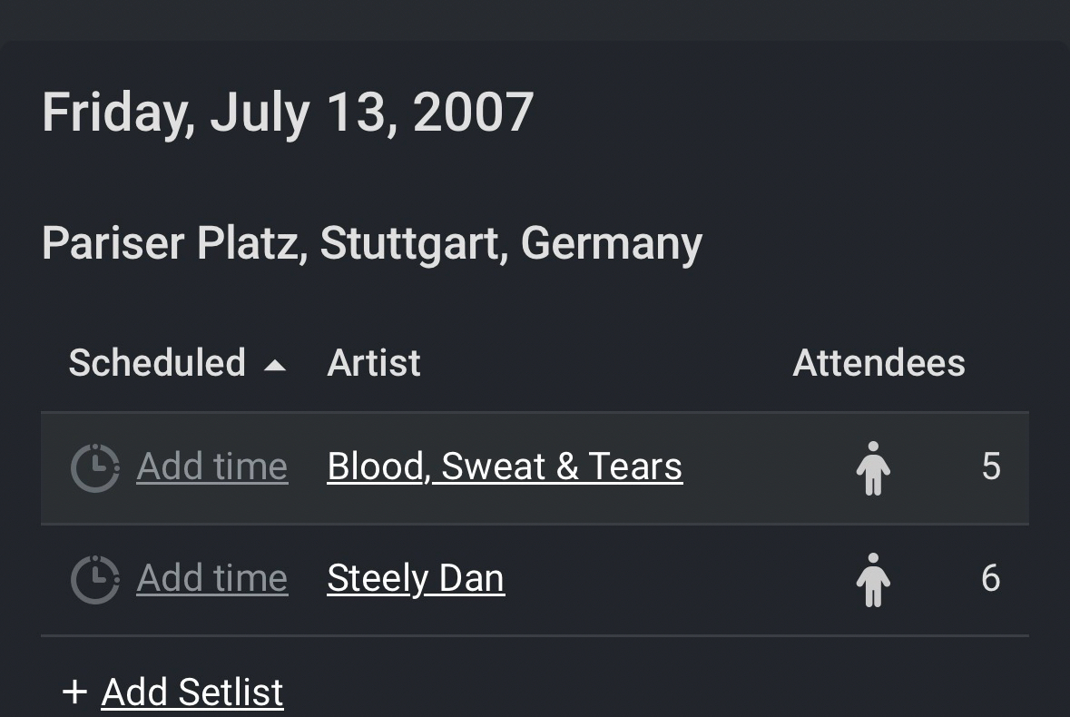The width and height of the screenshot is (1070, 717).
Task: Click the attendee person icon for Blood, Sweat & Tears
Action: [x=873, y=467]
